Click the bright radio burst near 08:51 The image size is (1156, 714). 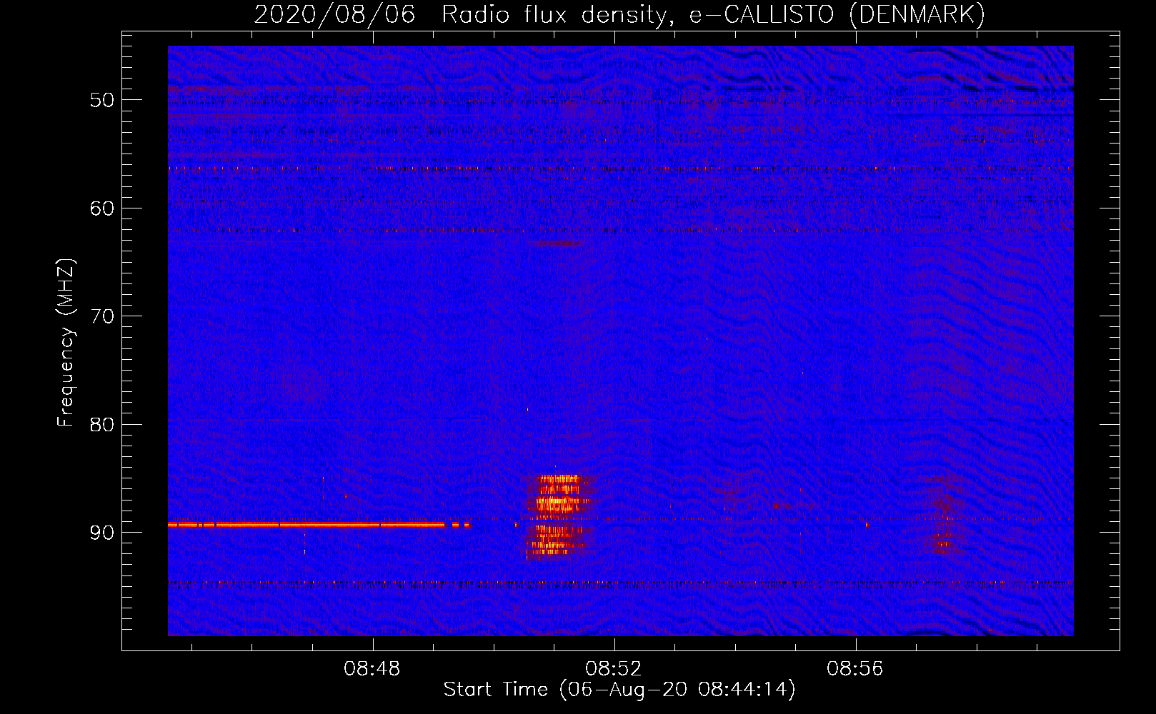pyautogui.click(x=561, y=516)
